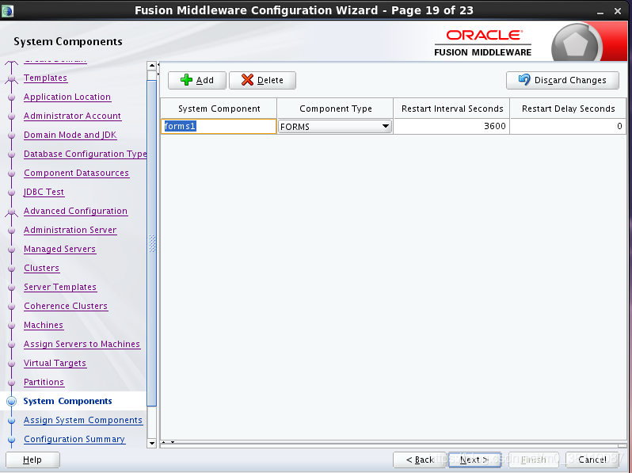Navigate to Database Configuration Type
This screenshot has height=473, width=632.
(x=85, y=154)
